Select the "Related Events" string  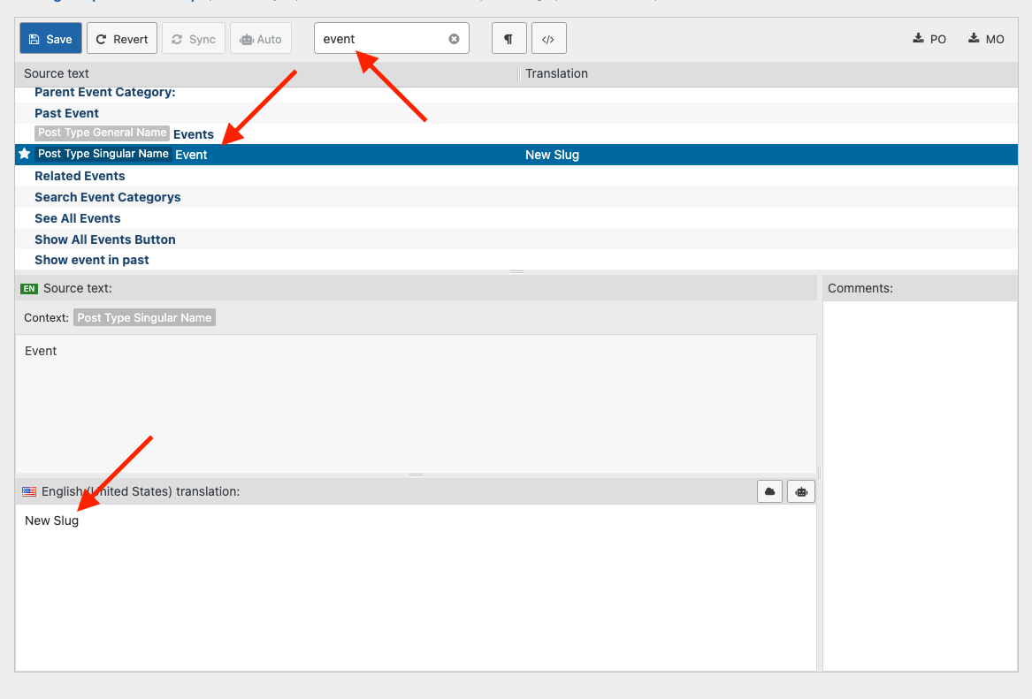coord(80,176)
